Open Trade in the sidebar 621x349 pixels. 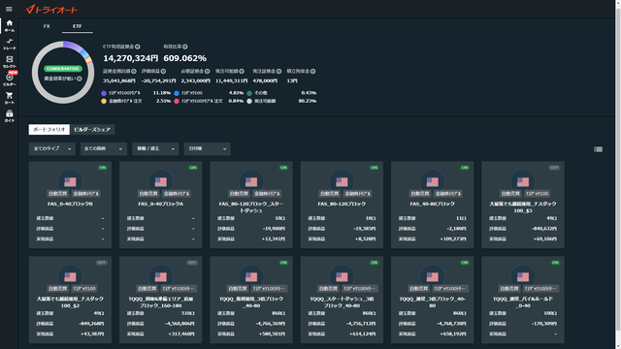[9, 44]
